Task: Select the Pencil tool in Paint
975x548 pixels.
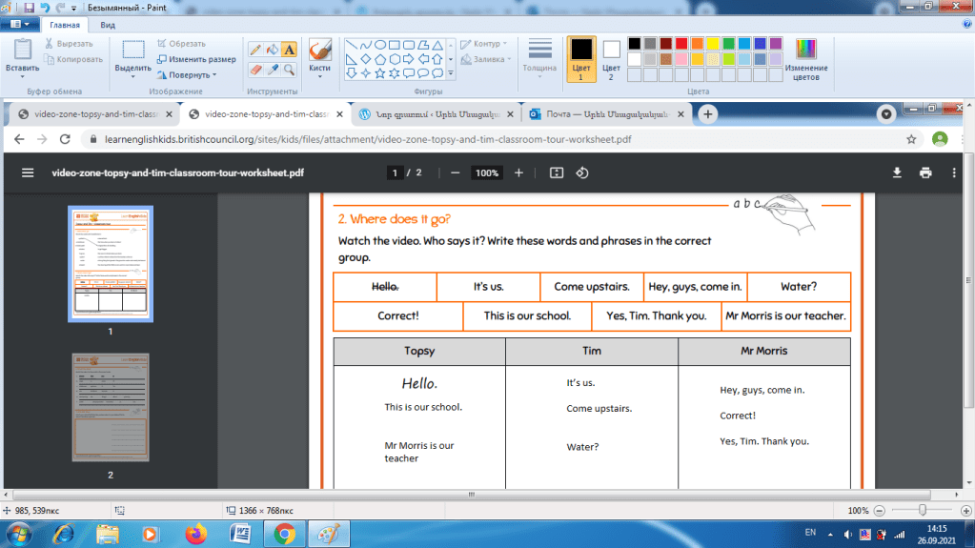Action: (x=254, y=50)
